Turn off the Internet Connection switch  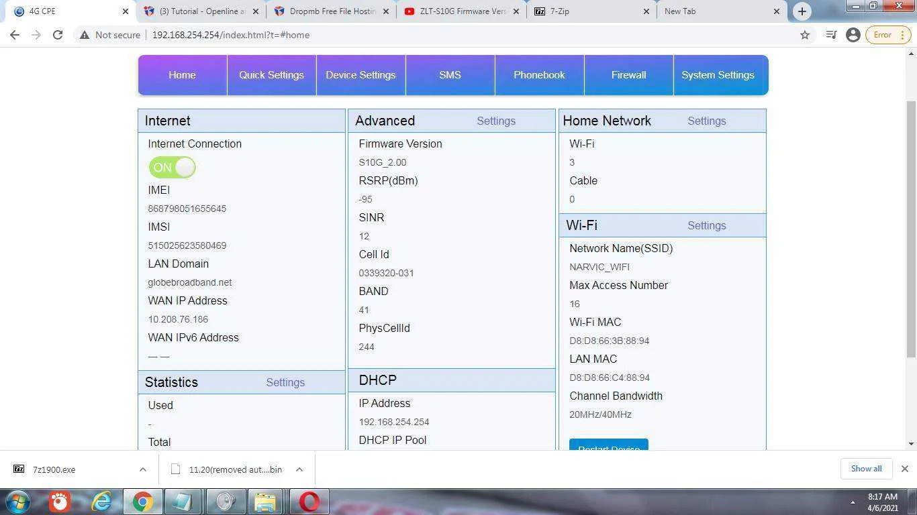click(173, 167)
